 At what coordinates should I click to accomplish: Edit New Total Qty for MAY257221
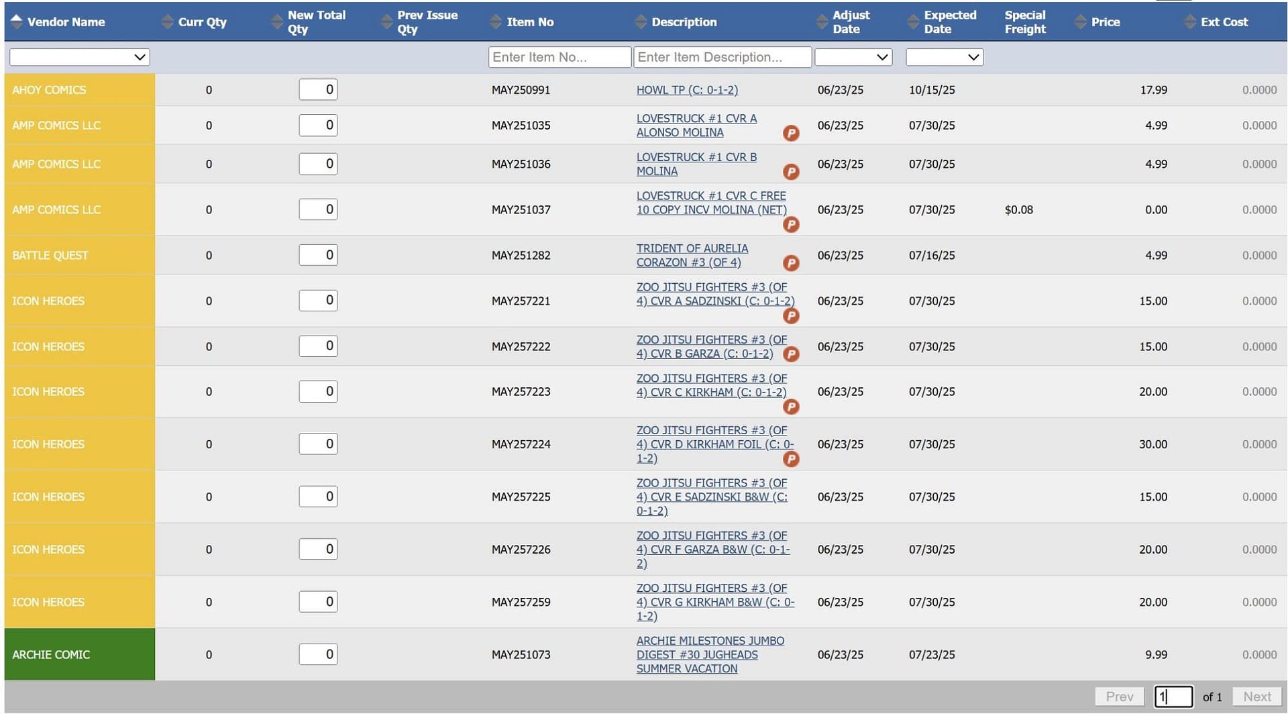pyautogui.click(x=318, y=300)
